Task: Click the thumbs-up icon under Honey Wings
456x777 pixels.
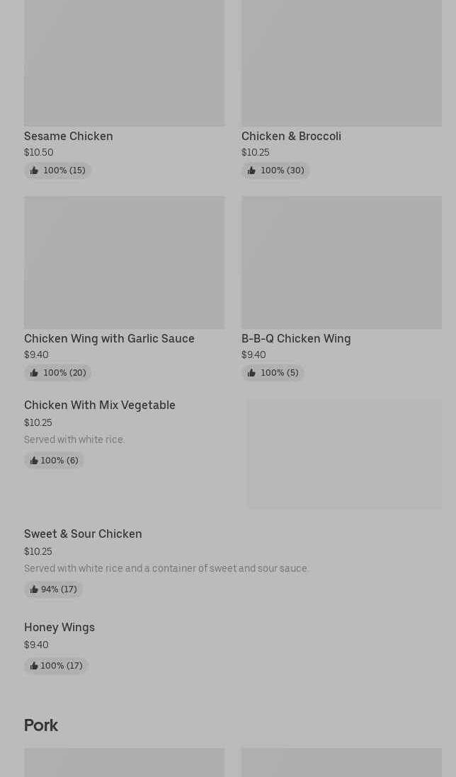Action: point(34,666)
